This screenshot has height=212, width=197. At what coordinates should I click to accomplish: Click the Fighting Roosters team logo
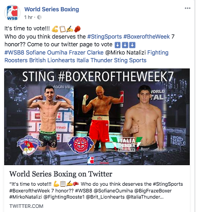click(28, 145)
